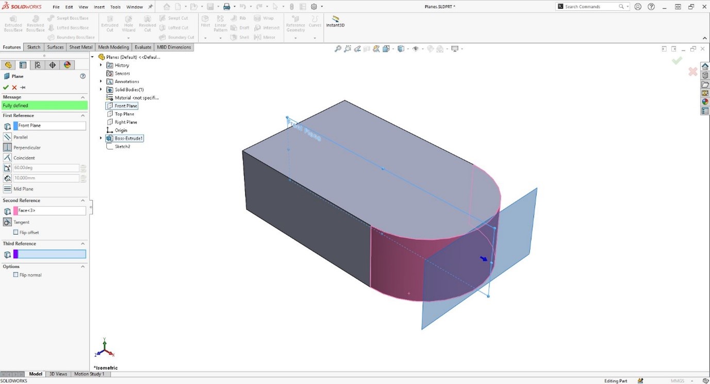Switch to the Sketch tab
Viewport: 710px width, 384px height.
(x=34, y=47)
